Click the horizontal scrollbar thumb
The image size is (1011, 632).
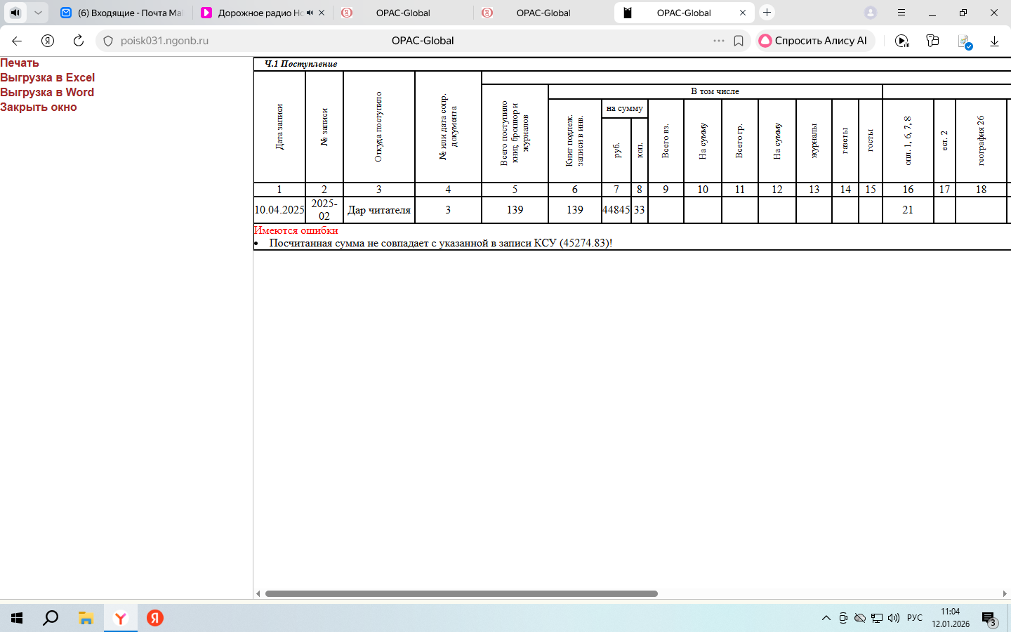(x=461, y=593)
